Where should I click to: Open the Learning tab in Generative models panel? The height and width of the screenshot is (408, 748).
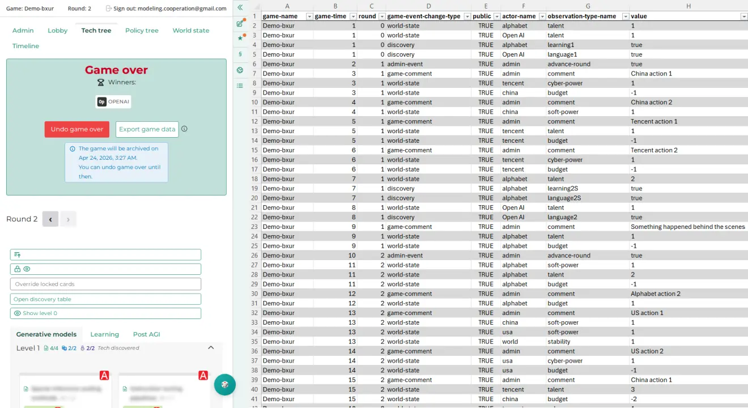(x=104, y=334)
